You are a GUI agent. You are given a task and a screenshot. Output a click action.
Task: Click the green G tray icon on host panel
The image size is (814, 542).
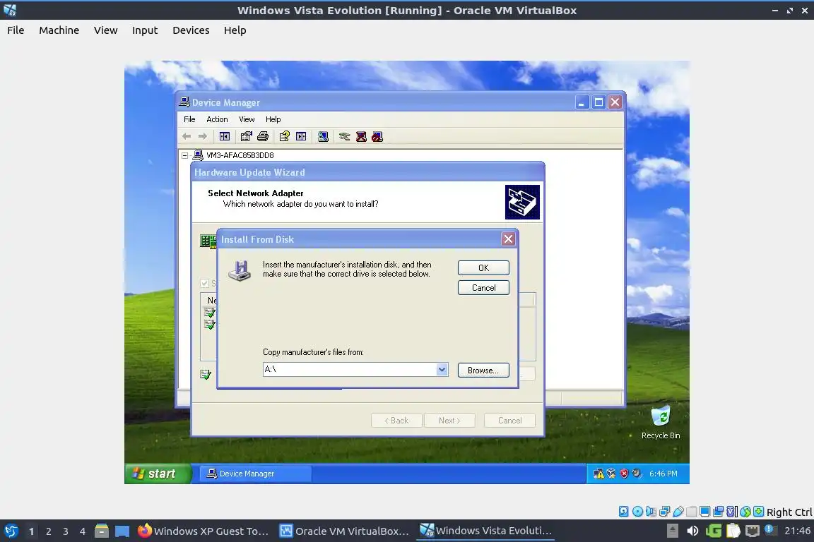point(713,531)
